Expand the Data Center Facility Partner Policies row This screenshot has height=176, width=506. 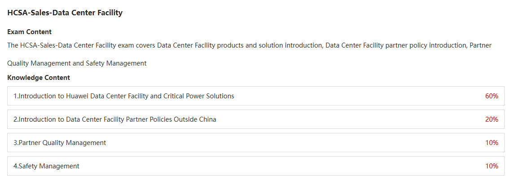click(255, 119)
